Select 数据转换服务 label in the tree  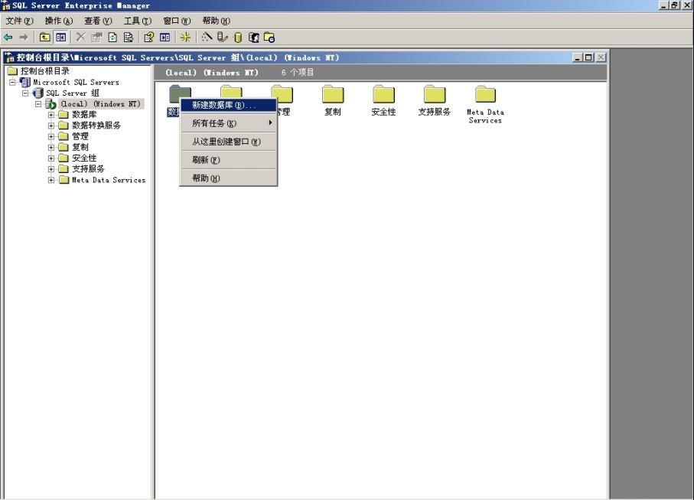[96, 126]
